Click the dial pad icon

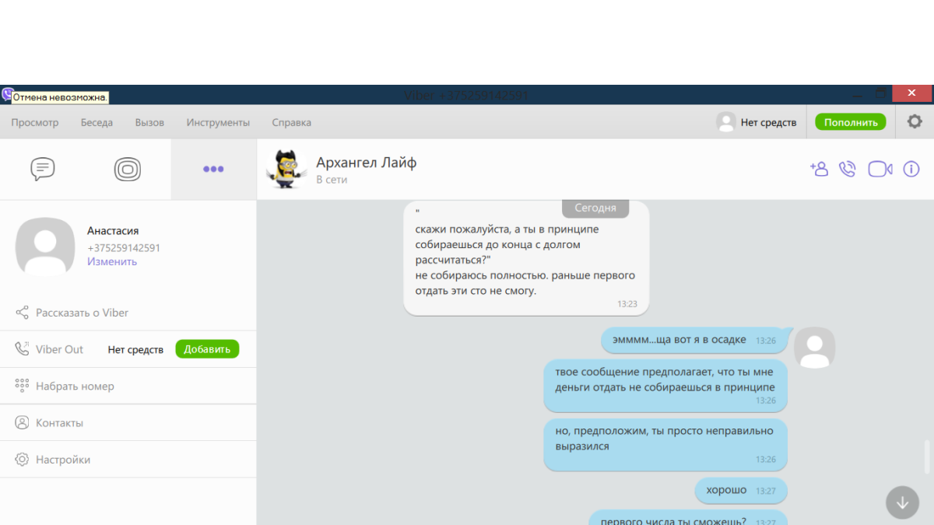[22, 386]
